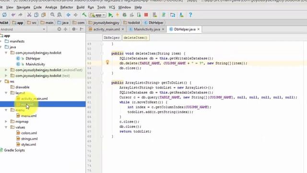This screenshot has width=307, height=173.
Task: Click the deleteItem() breadcrumb button
Action: click(136, 37)
